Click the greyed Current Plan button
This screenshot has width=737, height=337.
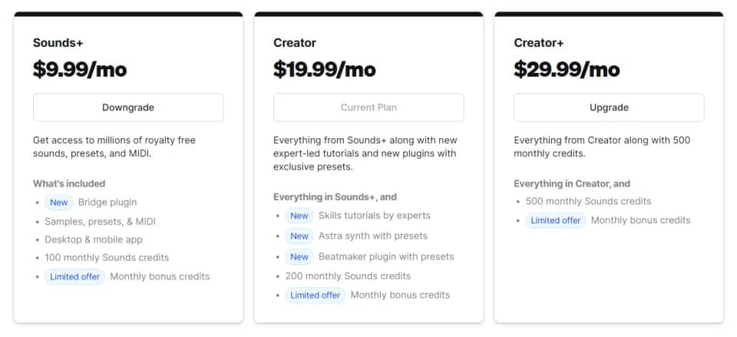tap(368, 107)
